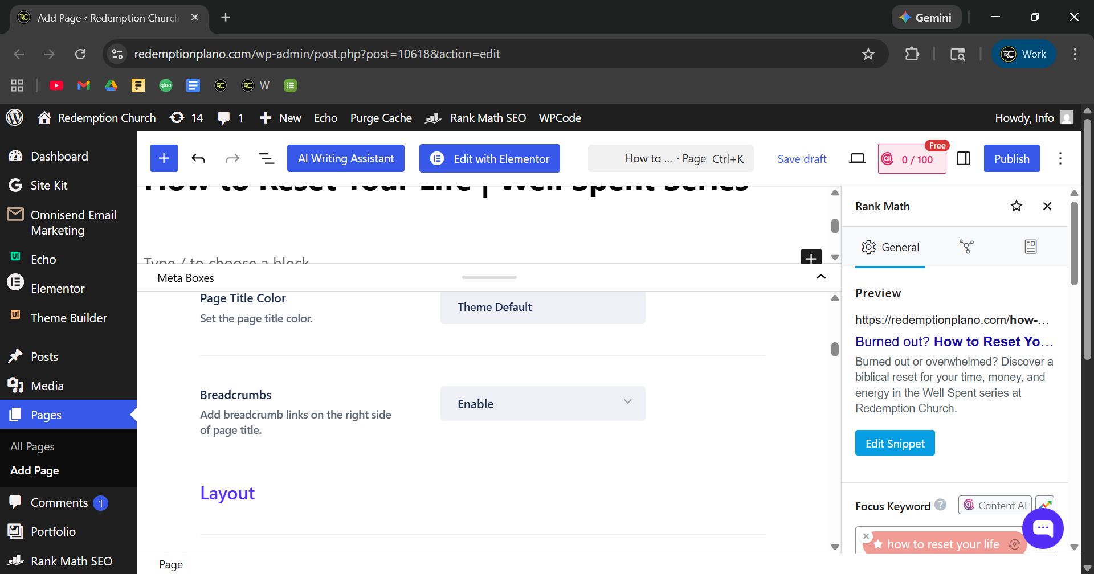The image size is (1094, 574).
Task: Click the Publish button
Action: pyautogui.click(x=1011, y=158)
